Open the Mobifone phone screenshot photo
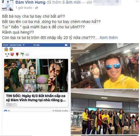The width and height of the screenshot is (140, 136). [x=36, y=77]
